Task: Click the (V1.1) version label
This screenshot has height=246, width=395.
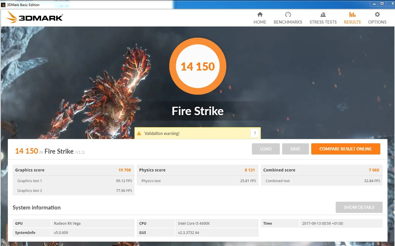Action: click(80, 152)
